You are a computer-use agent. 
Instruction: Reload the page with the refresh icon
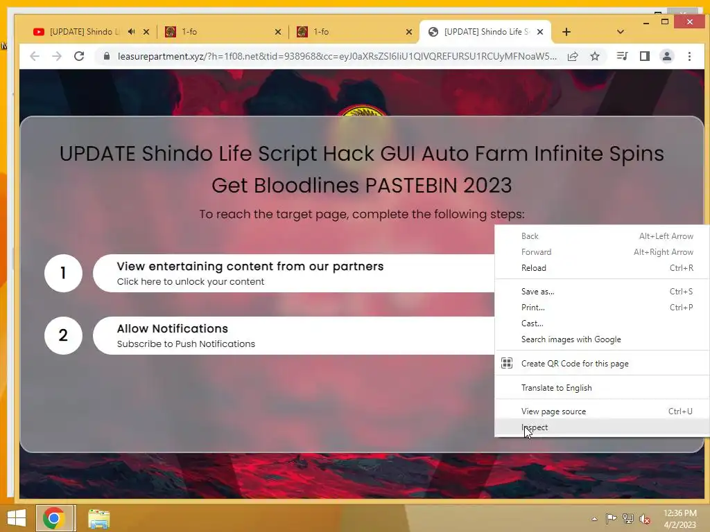click(79, 56)
